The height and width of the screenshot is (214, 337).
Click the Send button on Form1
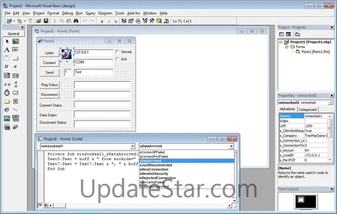pos(49,73)
